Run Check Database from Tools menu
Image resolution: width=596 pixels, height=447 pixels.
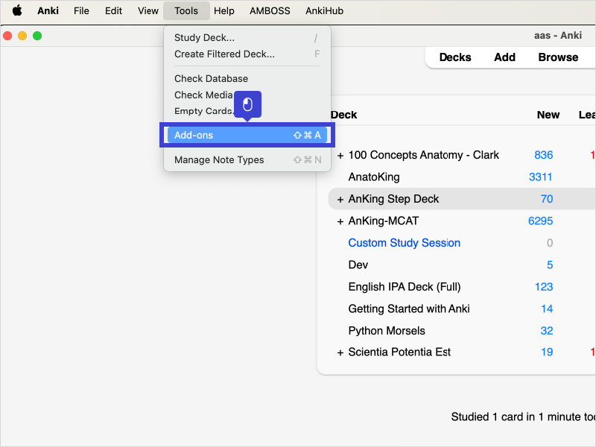click(x=211, y=79)
